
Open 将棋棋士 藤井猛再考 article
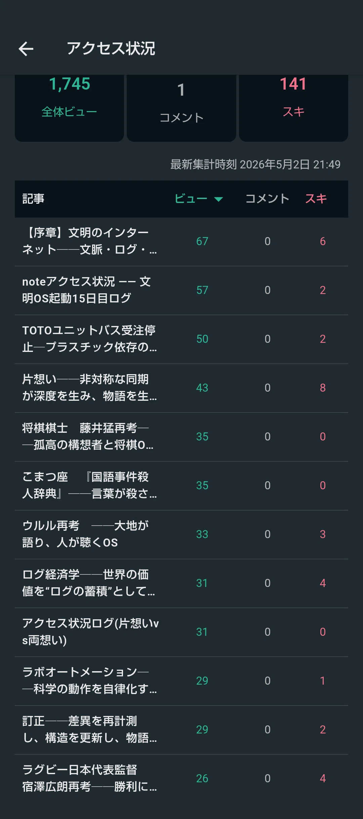click(x=182, y=437)
